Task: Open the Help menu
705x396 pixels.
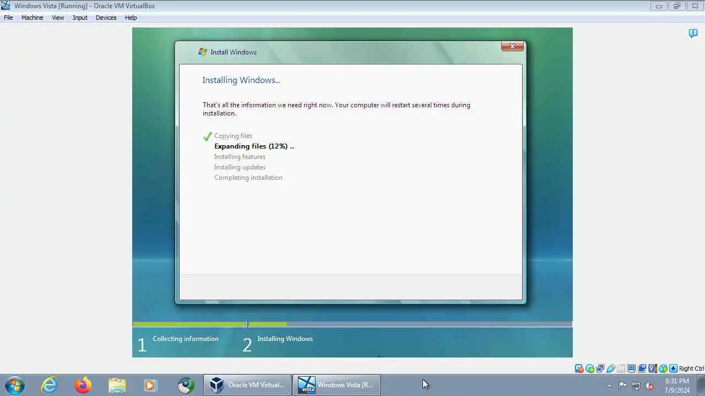Action: (x=131, y=18)
